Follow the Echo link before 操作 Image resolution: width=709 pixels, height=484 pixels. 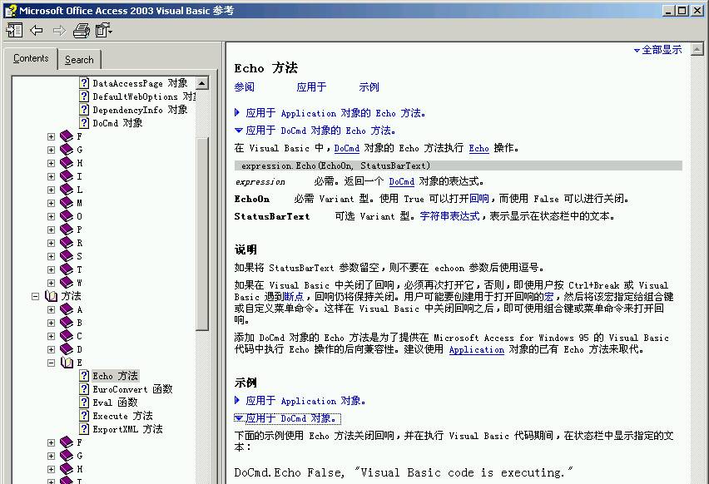[478, 148]
